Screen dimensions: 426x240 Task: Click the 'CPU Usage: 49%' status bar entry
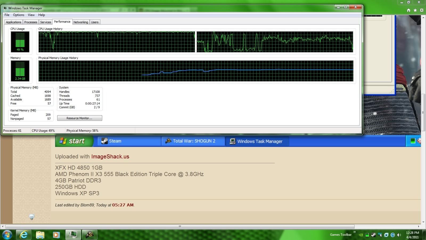click(x=43, y=131)
